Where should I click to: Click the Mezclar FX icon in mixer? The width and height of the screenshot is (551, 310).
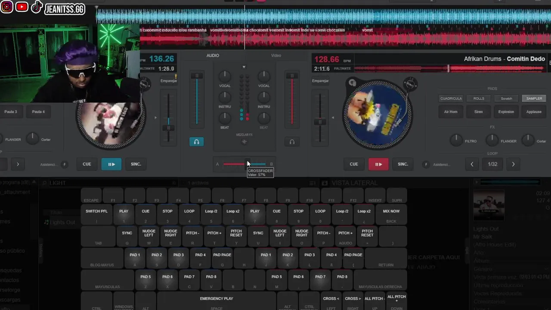244,142
